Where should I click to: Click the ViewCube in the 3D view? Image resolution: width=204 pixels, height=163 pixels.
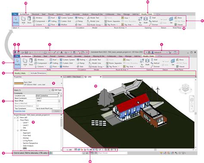[x=185, y=88]
